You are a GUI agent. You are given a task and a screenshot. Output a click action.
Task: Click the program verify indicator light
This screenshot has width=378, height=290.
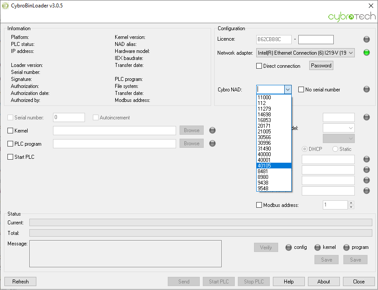(346, 247)
